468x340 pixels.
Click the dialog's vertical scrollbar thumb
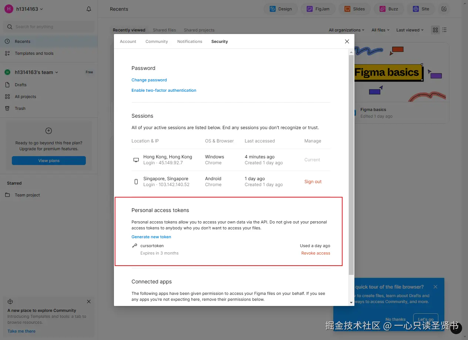[x=351, y=165]
